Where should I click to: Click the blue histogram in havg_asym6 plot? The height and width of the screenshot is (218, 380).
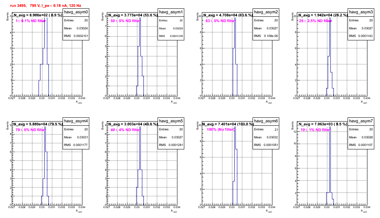235,165
